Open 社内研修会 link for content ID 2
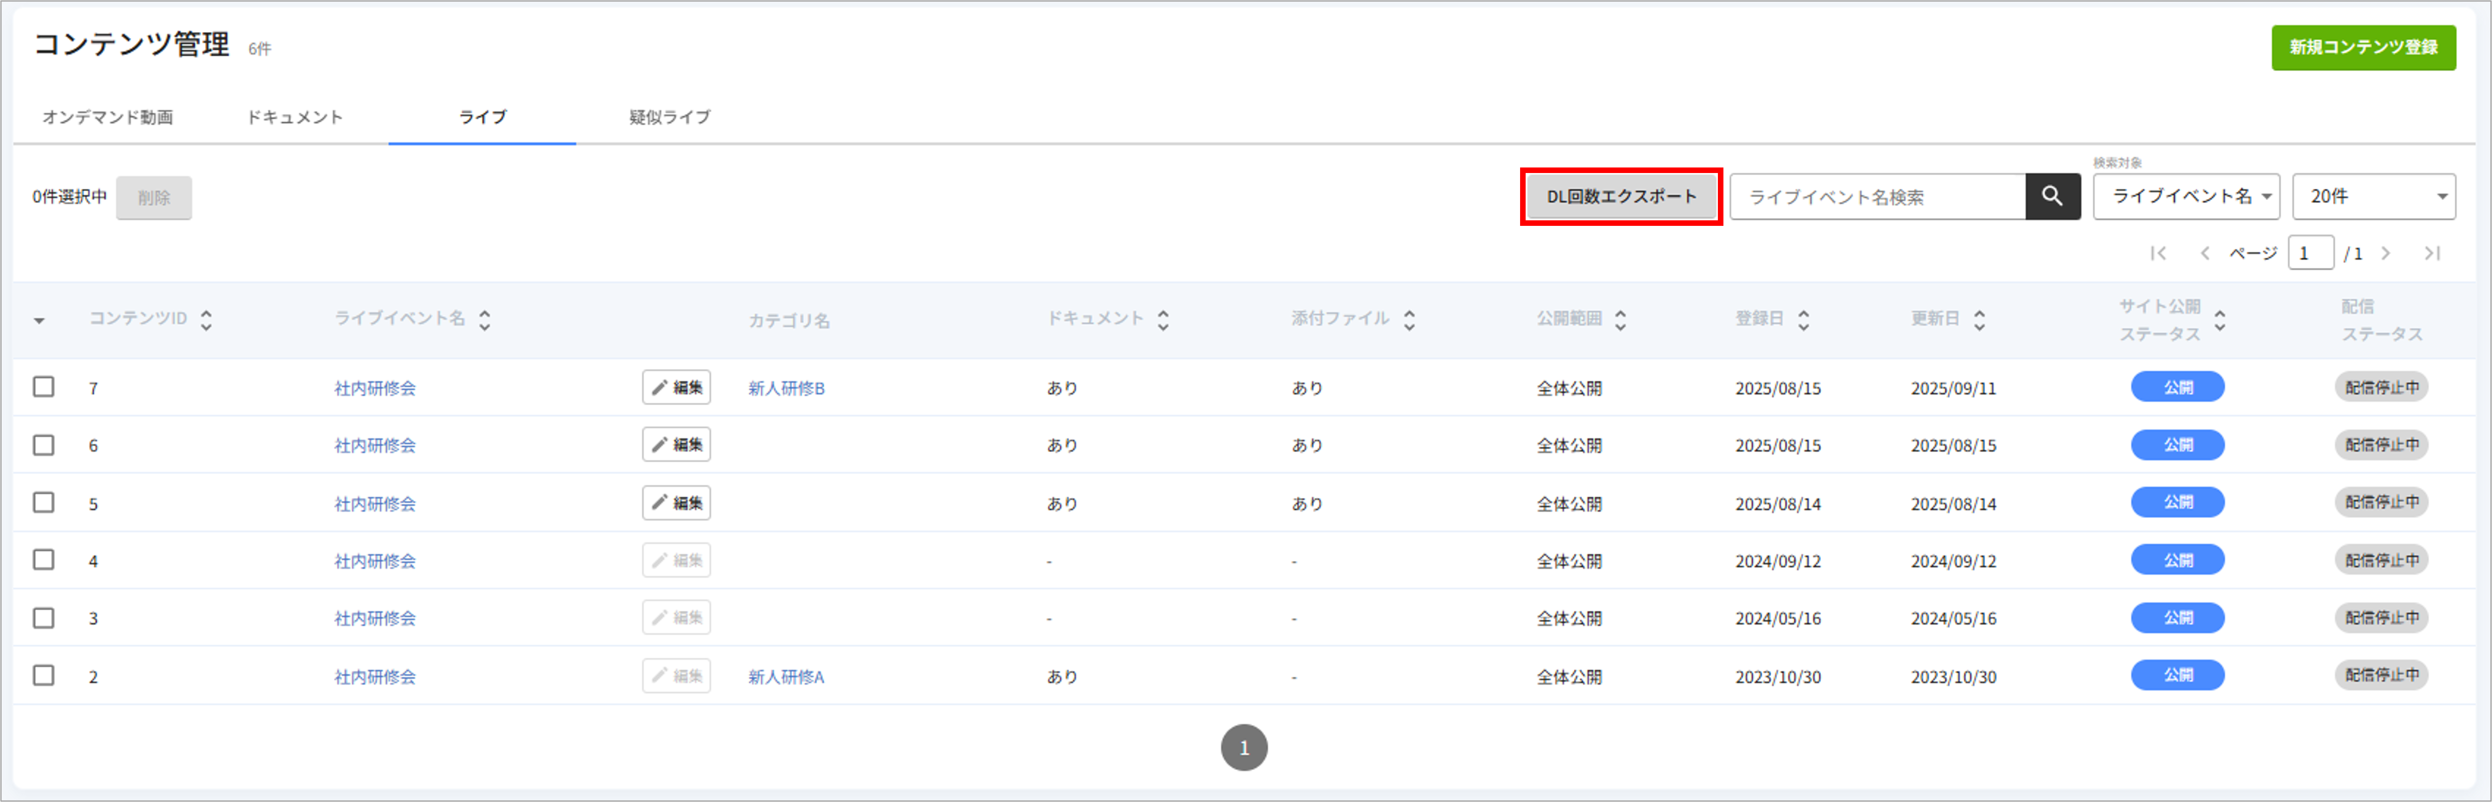The width and height of the screenshot is (2492, 802). pos(376,676)
